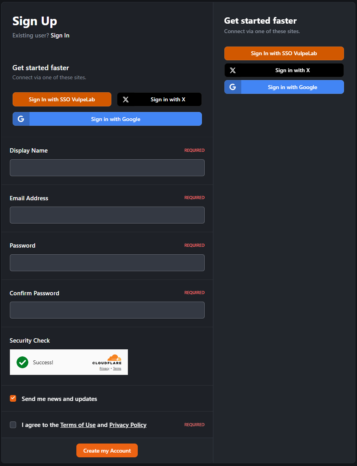Check the agree to Terms of Use box
Screen dimensions: 357x466
click(13, 425)
